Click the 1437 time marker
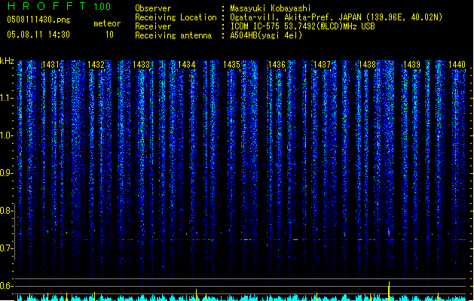This screenshot has width=474, height=301. [x=323, y=65]
